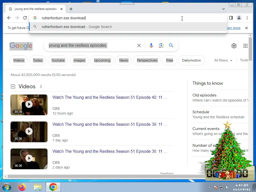Toggle the Chrome side panel
This screenshot has width=256, height=192.
pyautogui.click(x=231, y=18)
